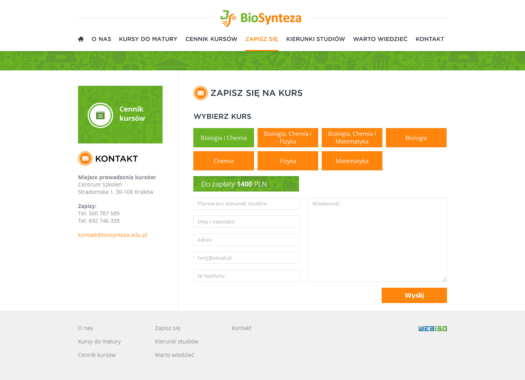Viewport: 525px width, 380px height.
Task: Open WARTO WIEDZIEĆ in the navigation
Action: coord(380,39)
